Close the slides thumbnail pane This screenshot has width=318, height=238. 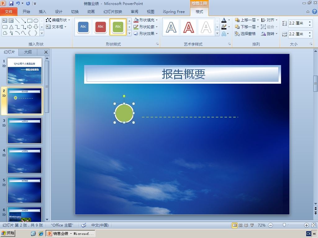point(46,52)
